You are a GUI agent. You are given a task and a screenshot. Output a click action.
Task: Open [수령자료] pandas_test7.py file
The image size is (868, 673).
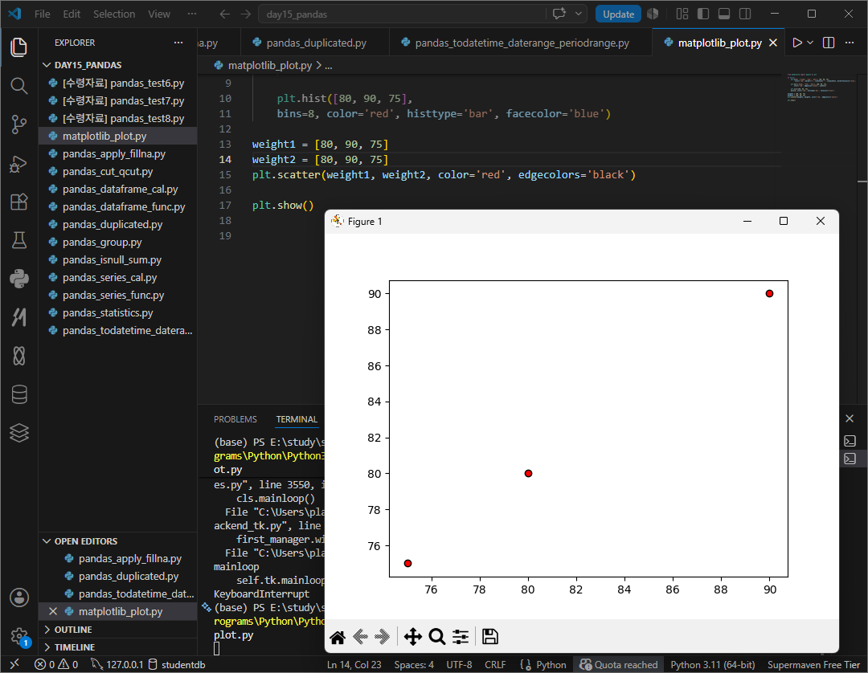pos(117,100)
